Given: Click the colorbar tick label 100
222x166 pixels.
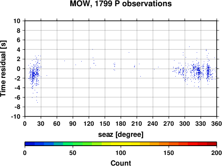Looking at the screenshot, I should tap(121, 153).
